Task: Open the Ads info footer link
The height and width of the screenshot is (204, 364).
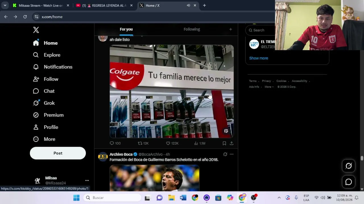Action: 254,87
